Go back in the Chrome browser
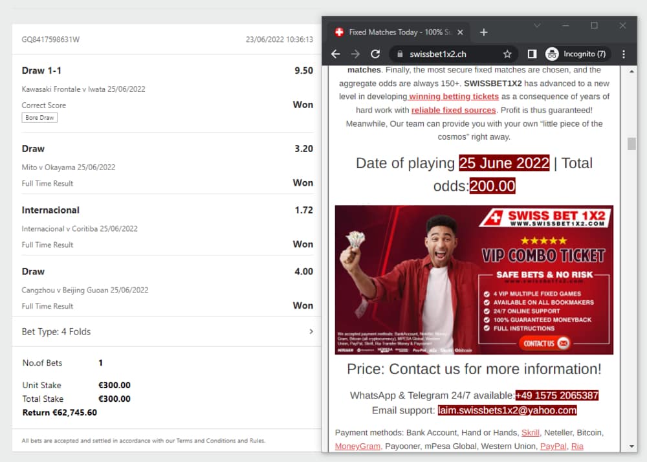This screenshot has width=647, height=462. 335,54
